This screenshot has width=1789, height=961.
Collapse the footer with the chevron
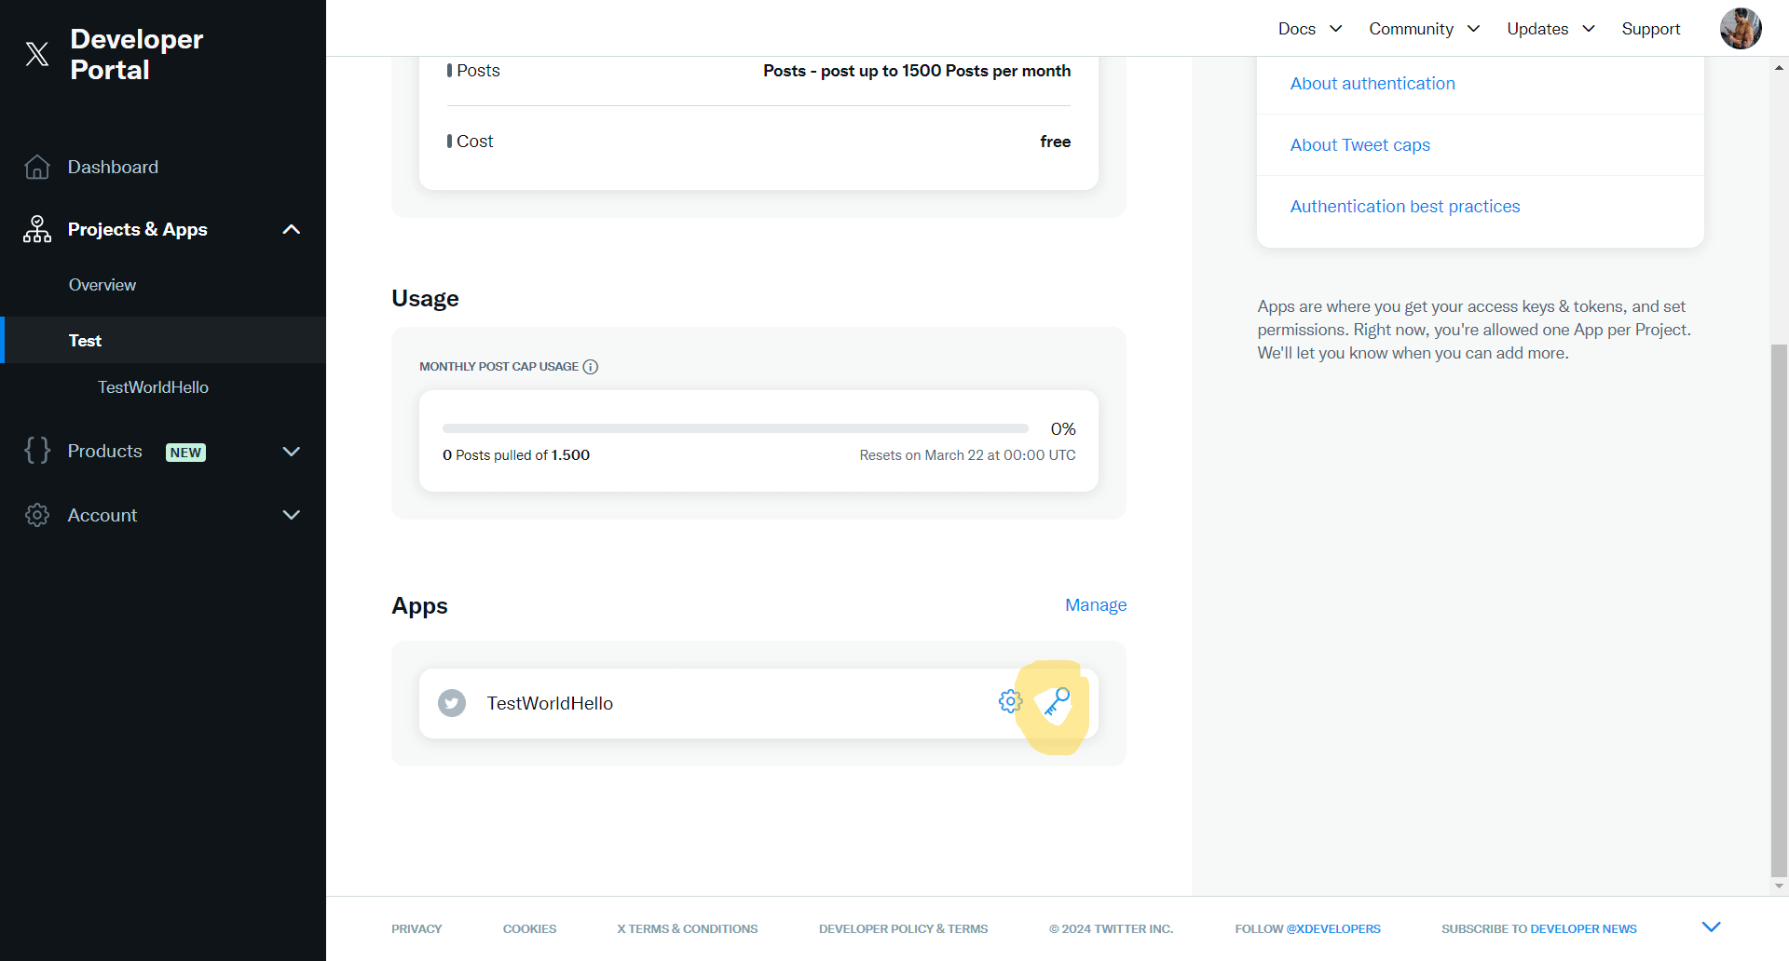click(1711, 927)
